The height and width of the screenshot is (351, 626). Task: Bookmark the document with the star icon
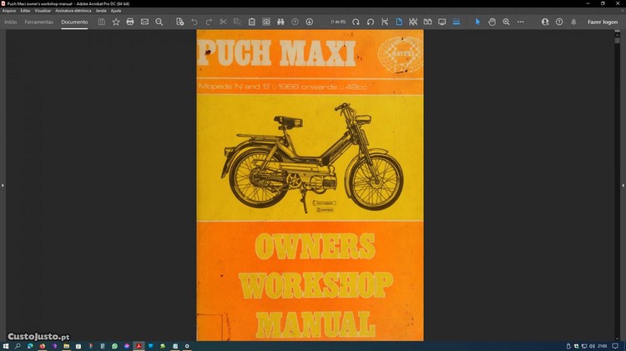pos(116,22)
